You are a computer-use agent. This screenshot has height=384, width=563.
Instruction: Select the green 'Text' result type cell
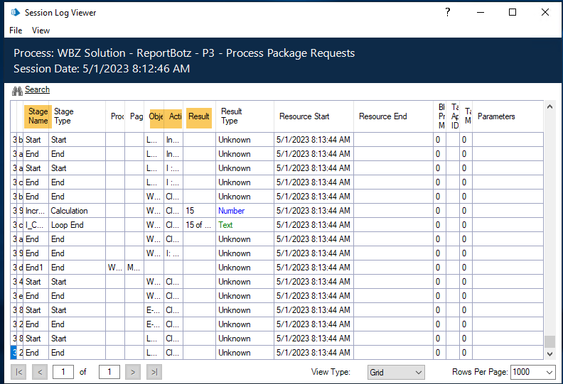click(245, 225)
